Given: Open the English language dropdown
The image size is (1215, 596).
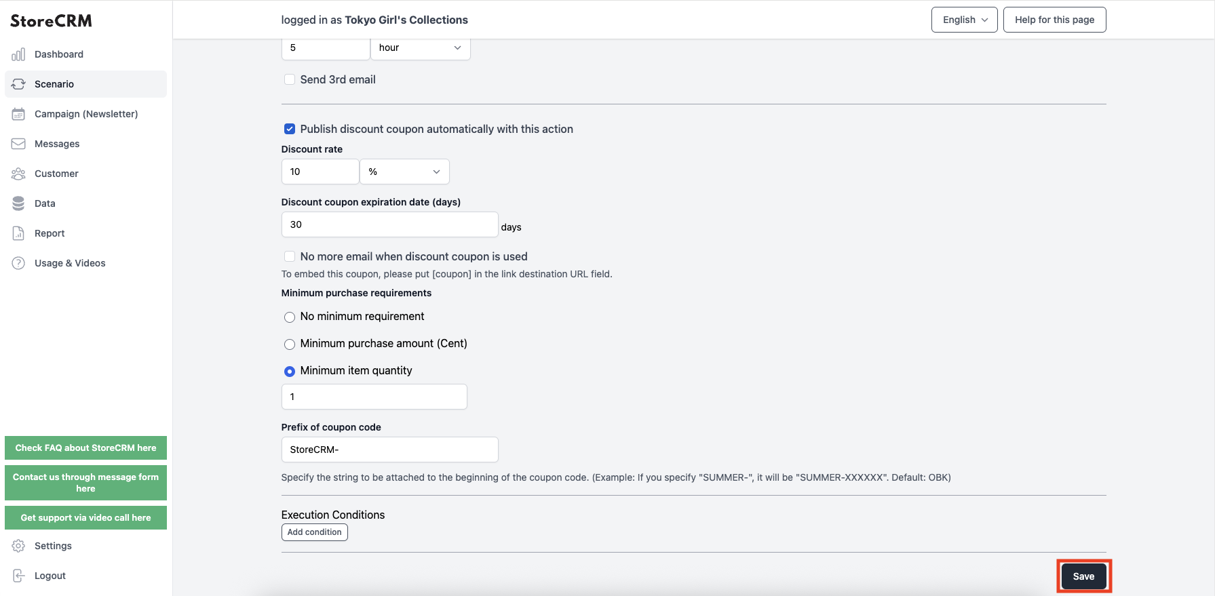Looking at the screenshot, I should click(965, 20).
